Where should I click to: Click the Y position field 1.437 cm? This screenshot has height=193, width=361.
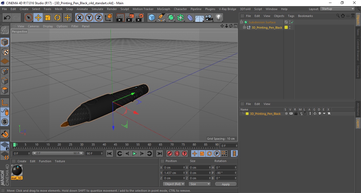pos(174,173)
